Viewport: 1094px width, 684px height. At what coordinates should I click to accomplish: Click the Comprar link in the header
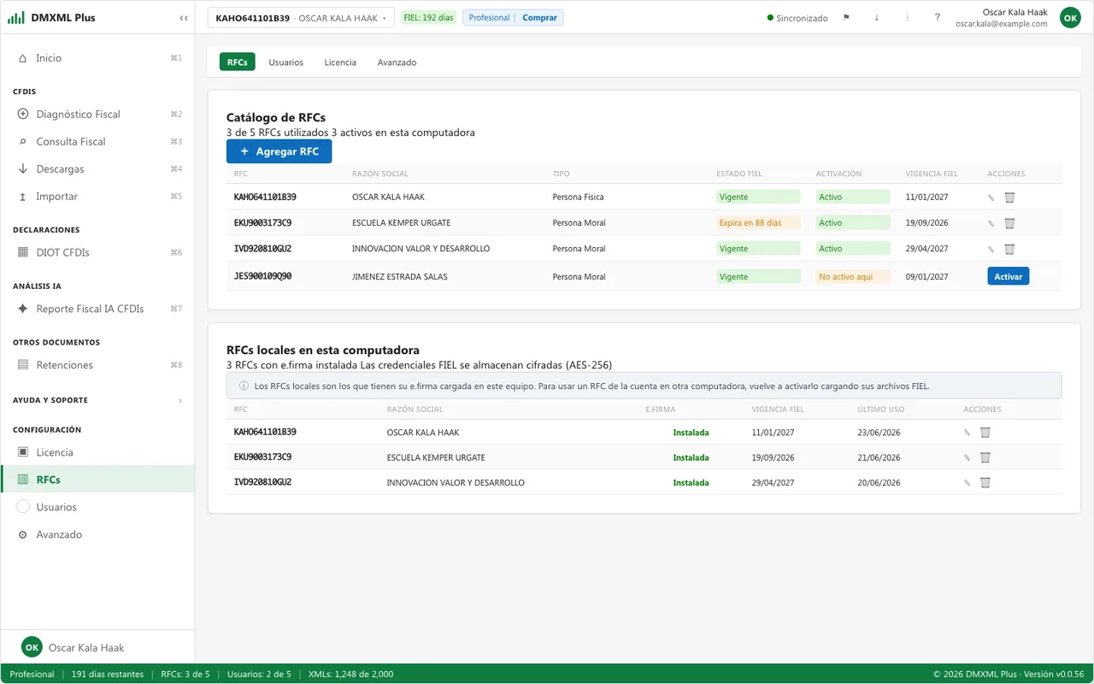(539, 17)
